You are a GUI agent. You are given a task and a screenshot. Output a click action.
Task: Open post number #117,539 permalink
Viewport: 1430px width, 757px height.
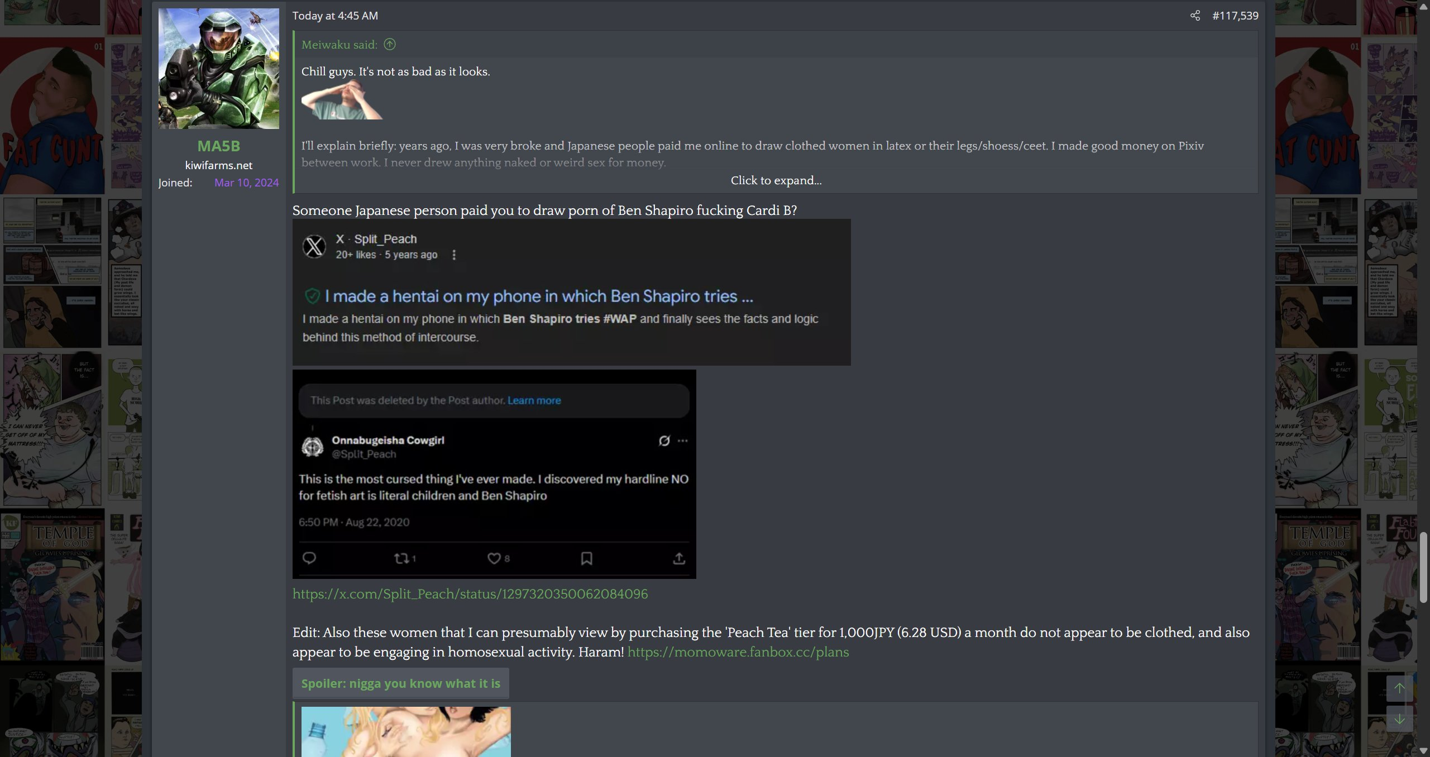click(x=1235, y=16)
